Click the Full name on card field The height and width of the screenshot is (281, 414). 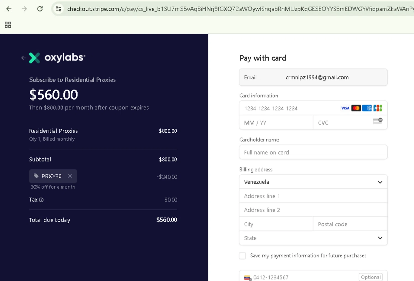313,152
